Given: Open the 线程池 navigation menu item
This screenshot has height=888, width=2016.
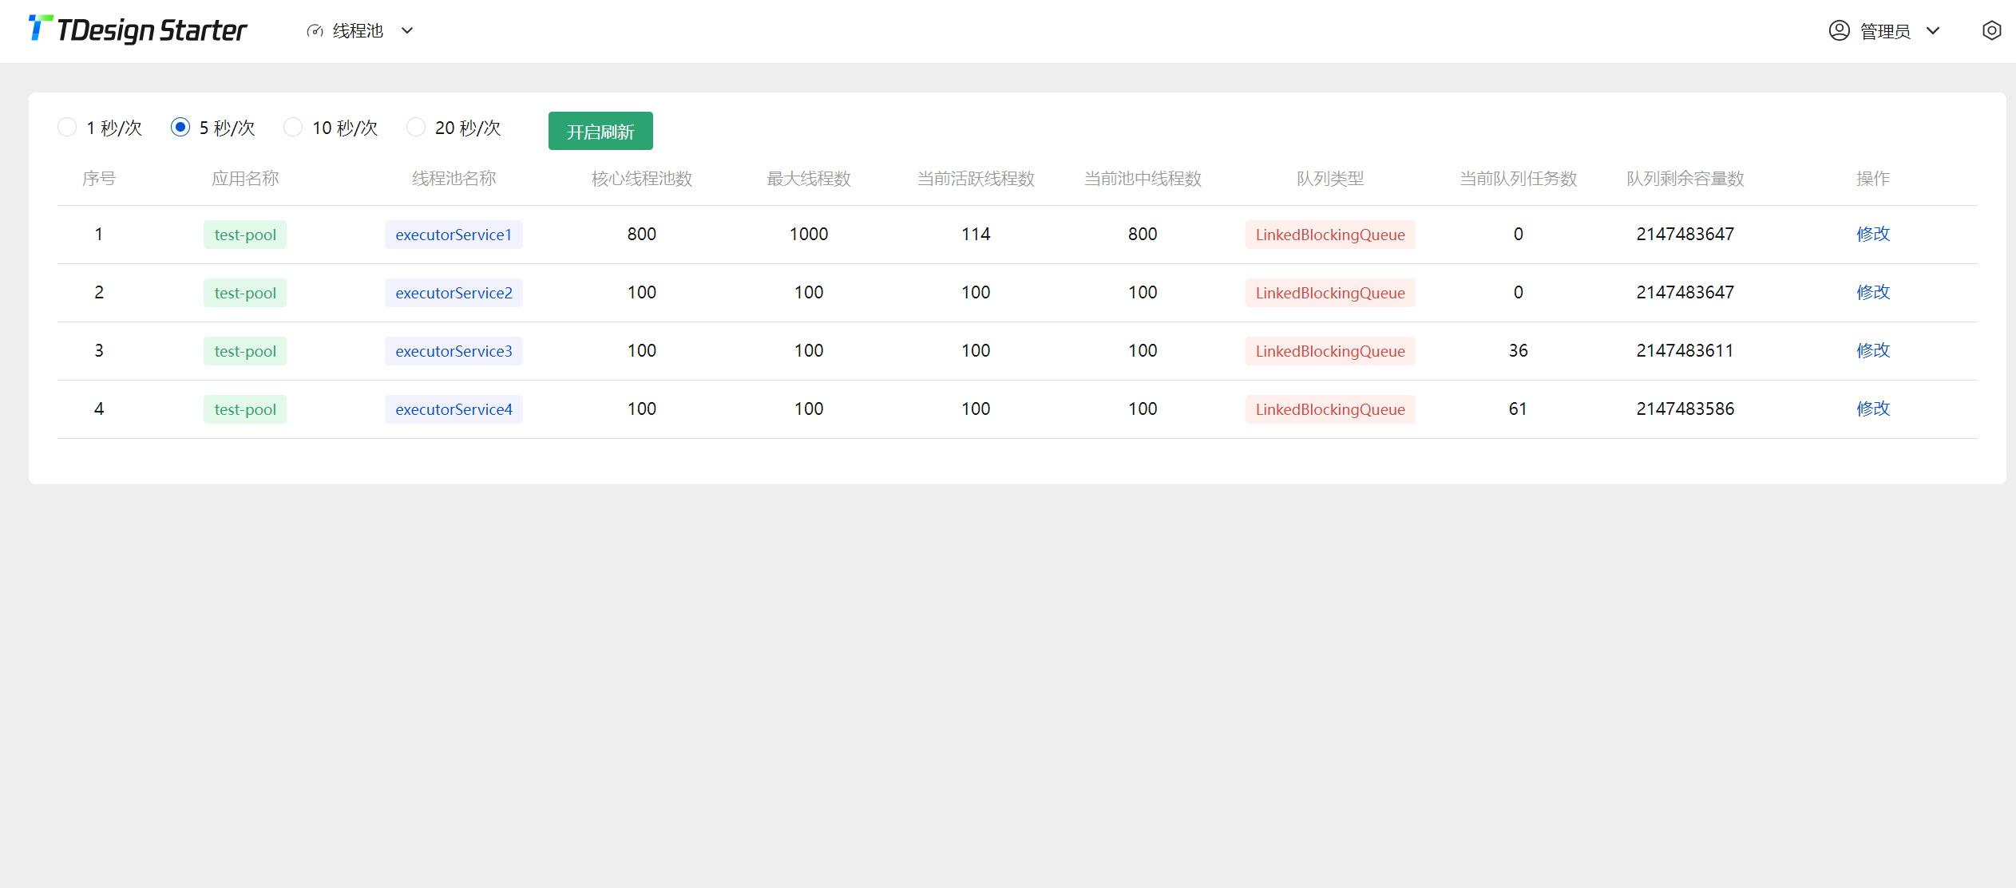Looking at the screenshot, I should (x=358, y=31).
